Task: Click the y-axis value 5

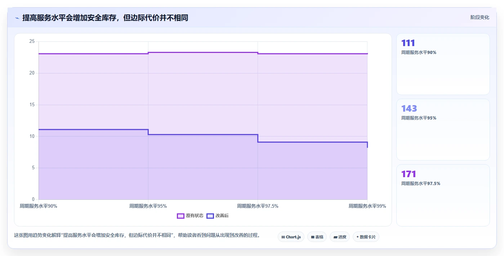Action: 33,168
